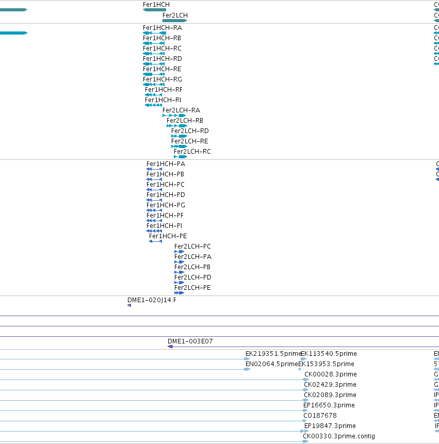Click the DME1-003E07 clone feature
This screenshot has width=439, height=444.
[x=303, y=347]
